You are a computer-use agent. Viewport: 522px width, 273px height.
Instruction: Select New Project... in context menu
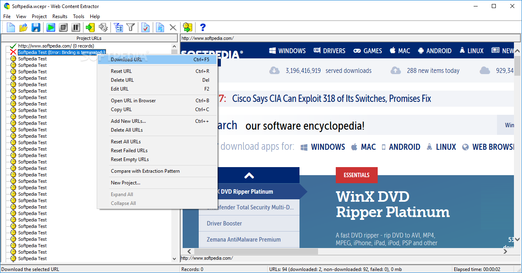point(157,183)
